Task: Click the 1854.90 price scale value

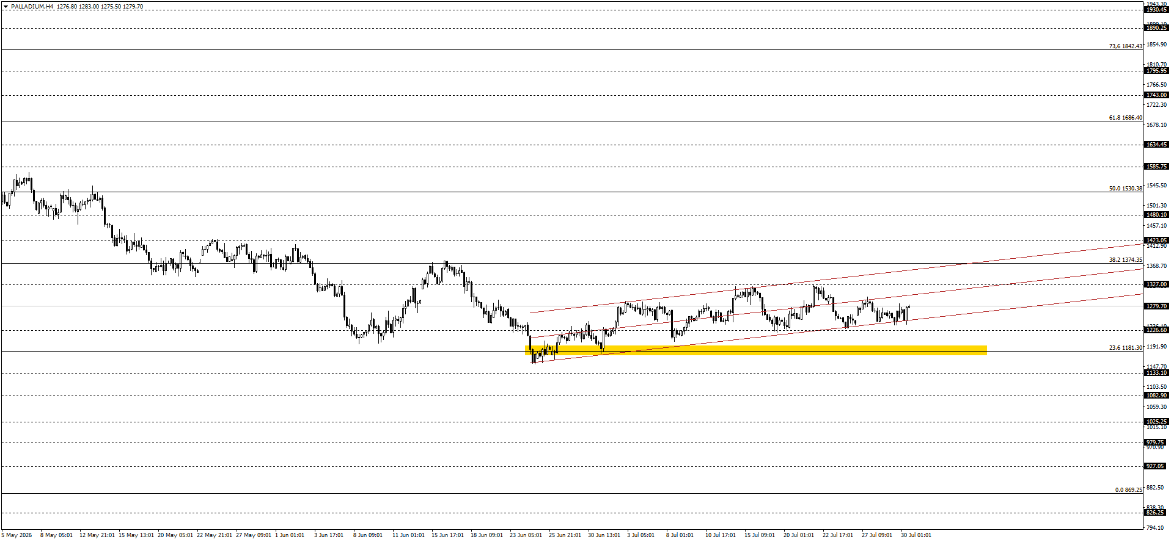Action: click(1156, 45)
